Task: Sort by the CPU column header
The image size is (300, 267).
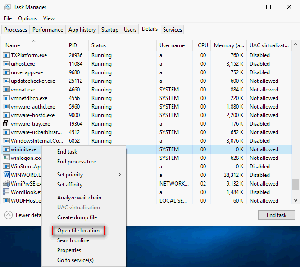Action: click(x=203, y=45)
